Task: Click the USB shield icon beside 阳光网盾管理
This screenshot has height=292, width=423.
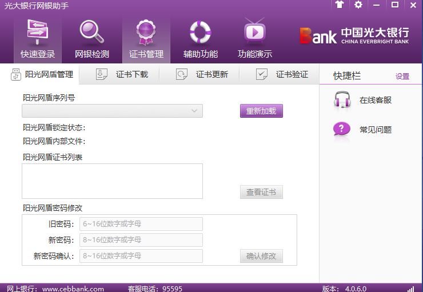Action: 15,74
